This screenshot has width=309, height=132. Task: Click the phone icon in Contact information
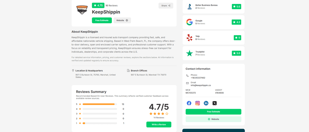[x=187, y=76]
